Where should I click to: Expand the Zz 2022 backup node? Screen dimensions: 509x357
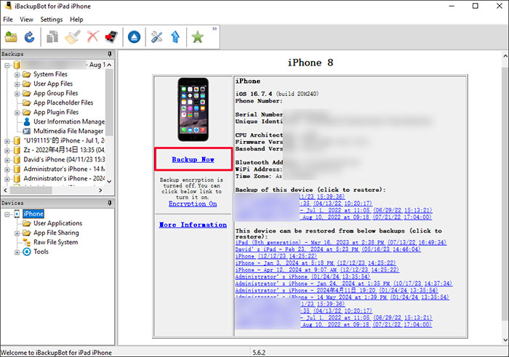coord(7,151)
